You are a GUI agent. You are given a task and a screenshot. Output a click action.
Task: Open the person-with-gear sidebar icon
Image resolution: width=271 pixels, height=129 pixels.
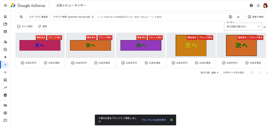(x=5, y=42)
